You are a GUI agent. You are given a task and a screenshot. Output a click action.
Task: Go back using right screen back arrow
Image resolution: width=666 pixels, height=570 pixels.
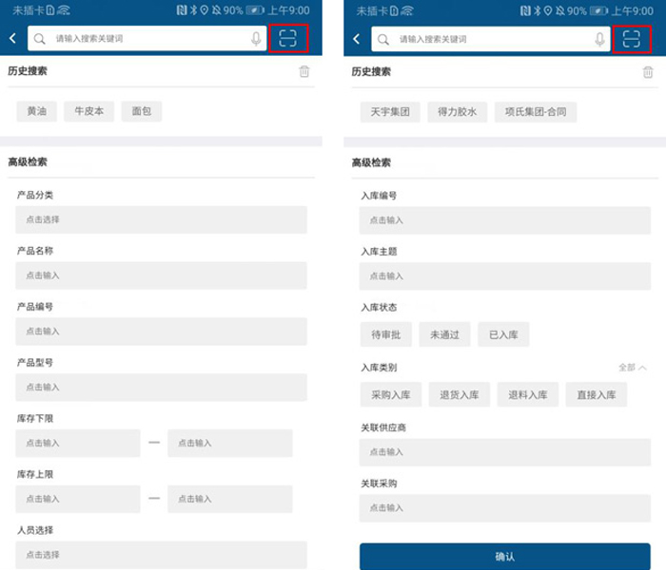click(357, 39)
